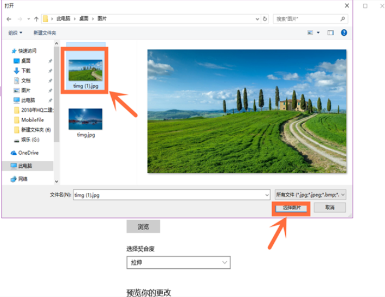Open the 下载 quick access folder
The height and width of the screenshot is (297, 385).
point(25,71)
